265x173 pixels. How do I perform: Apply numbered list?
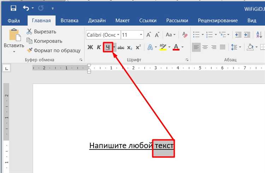(x=210, y=35)
